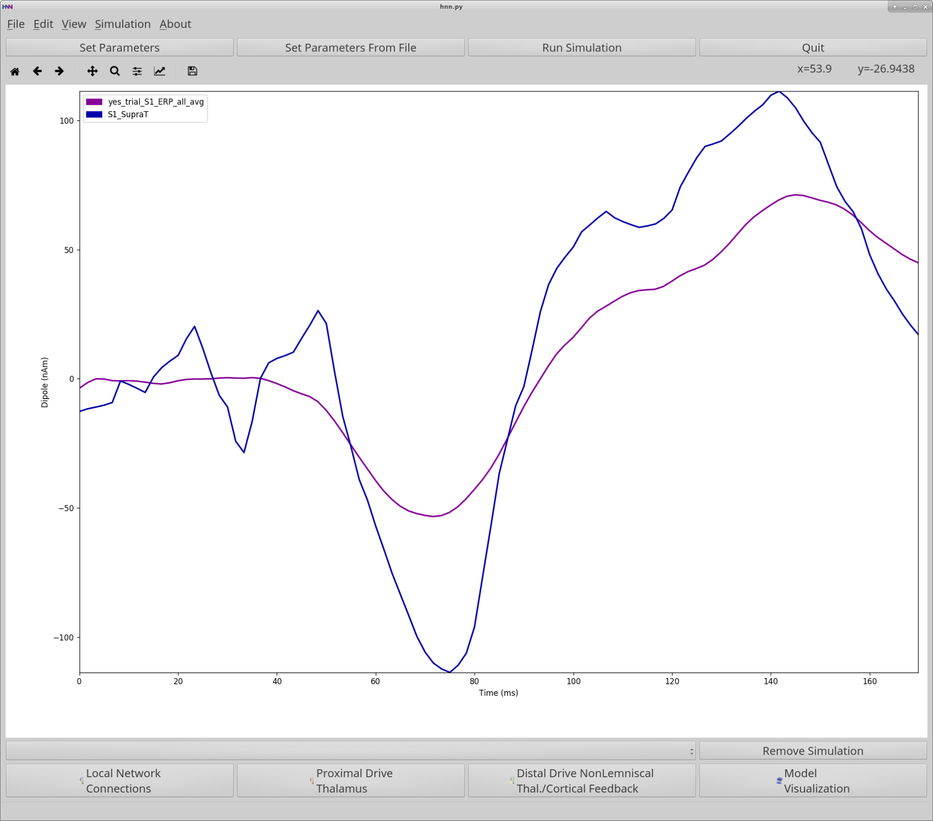Open the Simulation menu
Screen dimensions: 933x821
pyautogui.click(x=122, y=24)
